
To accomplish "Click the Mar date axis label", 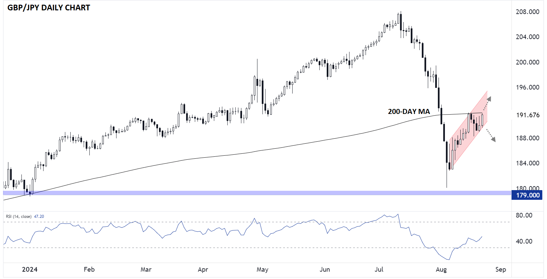I will [146, 269].
